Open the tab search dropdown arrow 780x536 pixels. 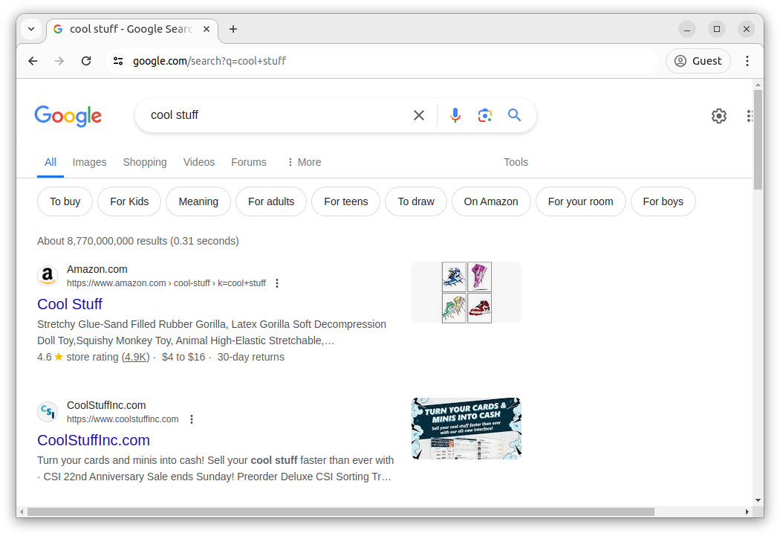pyautogui.click(x=31, y=29)
